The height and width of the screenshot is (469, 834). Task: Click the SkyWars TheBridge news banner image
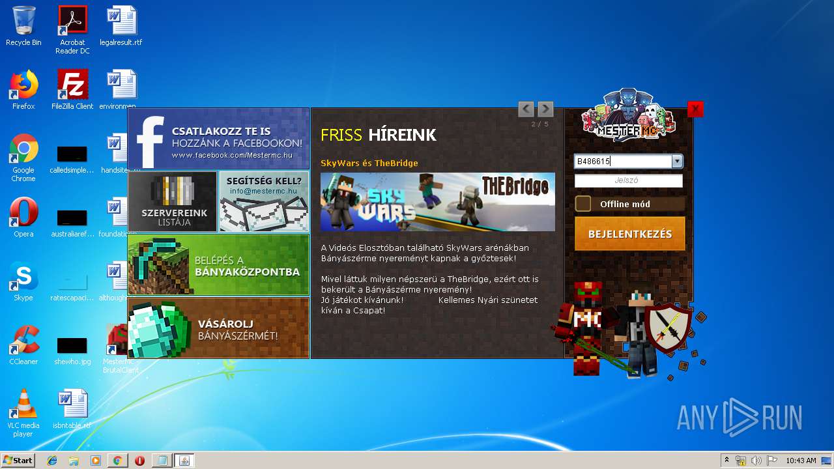click(438, 202)
